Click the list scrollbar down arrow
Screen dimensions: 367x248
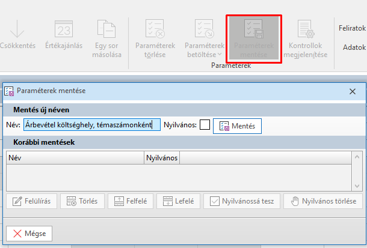357,186
